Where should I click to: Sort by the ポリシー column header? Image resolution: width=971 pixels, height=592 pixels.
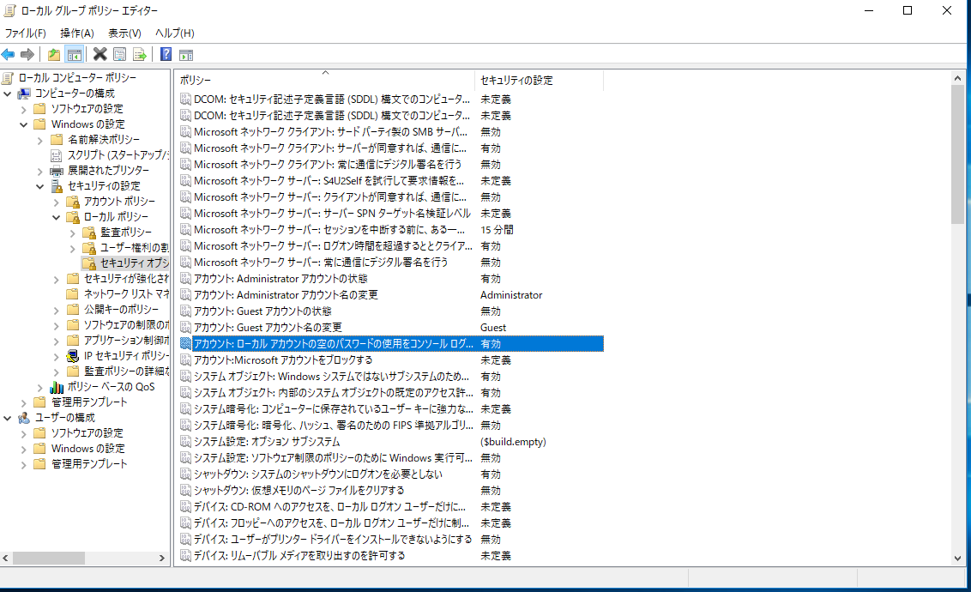(325, 81)
